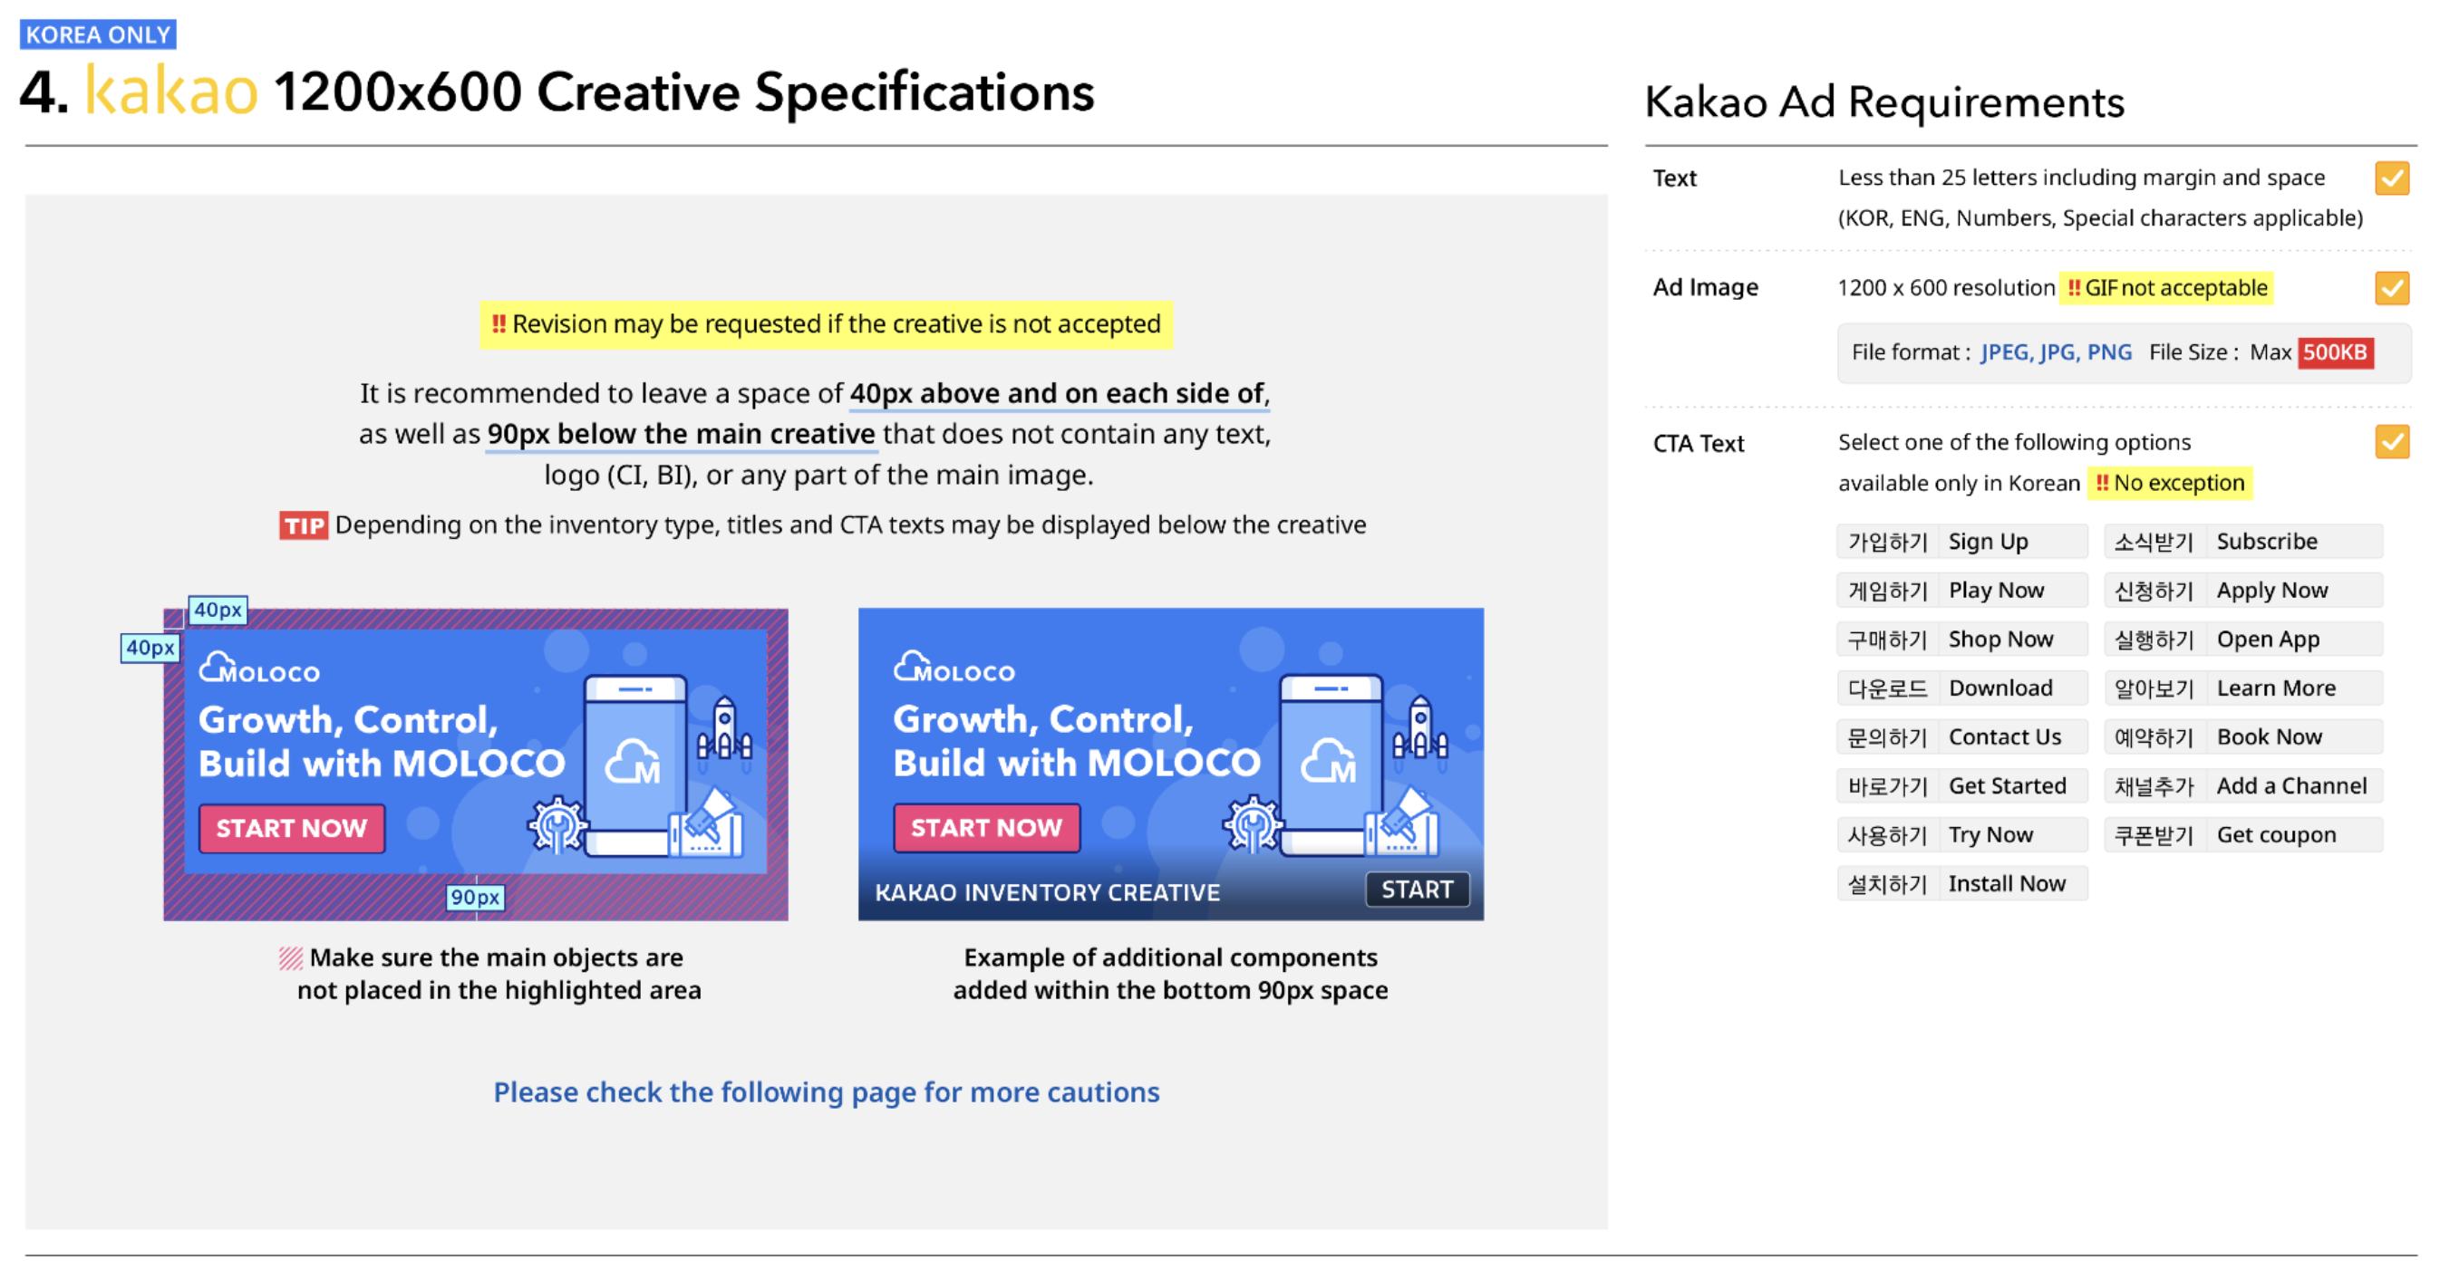Click the rocket illustration in right banner
Screen dimensions: 2440x1270
[1420, 727]
